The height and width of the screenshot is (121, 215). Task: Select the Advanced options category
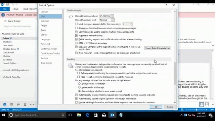pyautogui.click(x=50, y=44)
